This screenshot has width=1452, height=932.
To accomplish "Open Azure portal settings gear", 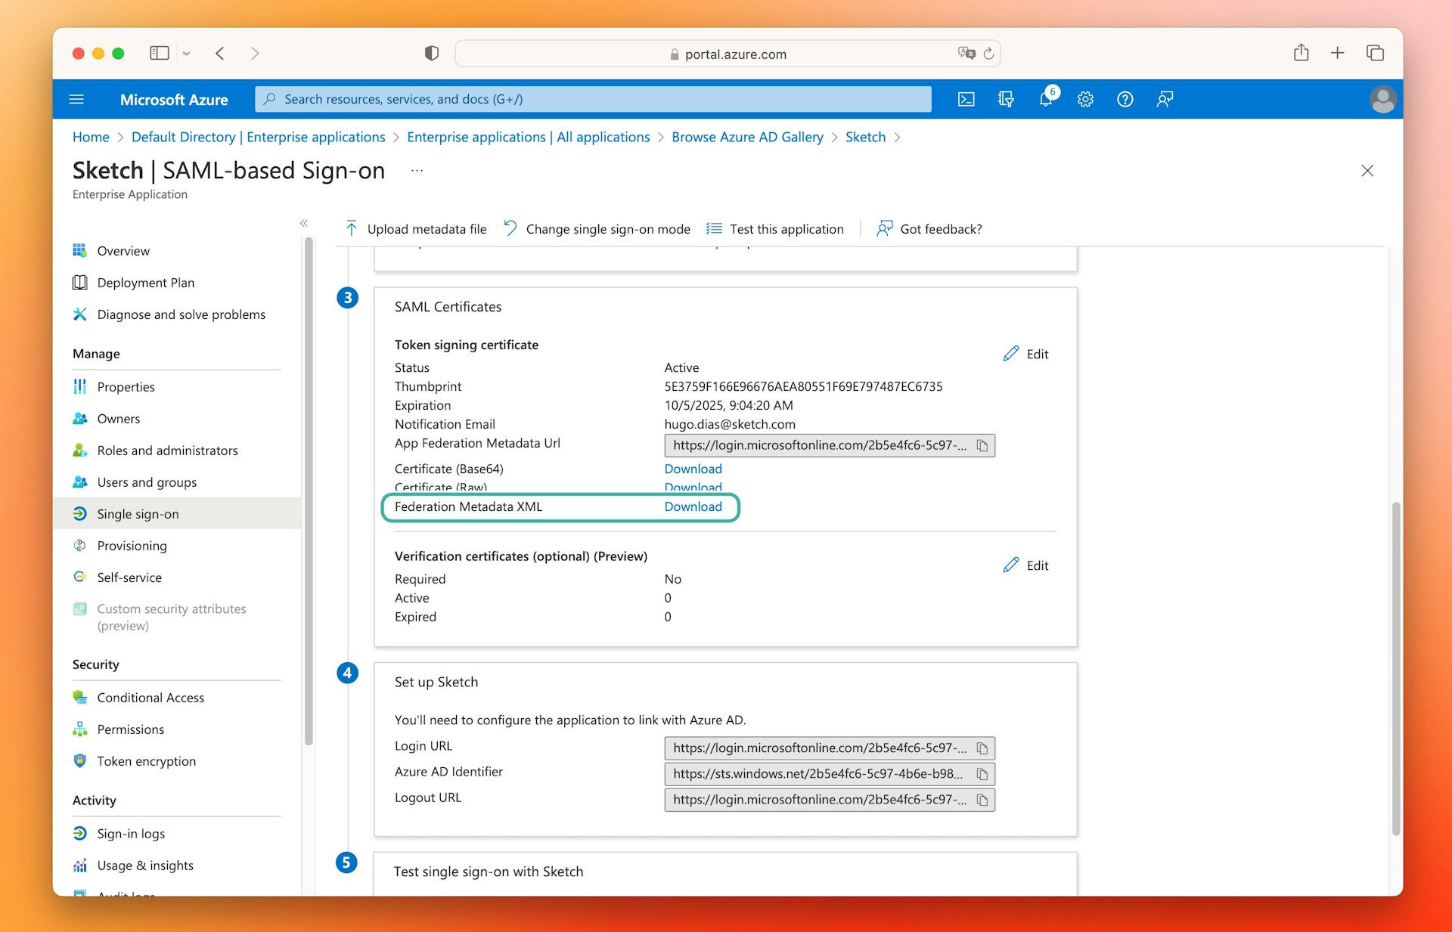I will (1085, 99).
